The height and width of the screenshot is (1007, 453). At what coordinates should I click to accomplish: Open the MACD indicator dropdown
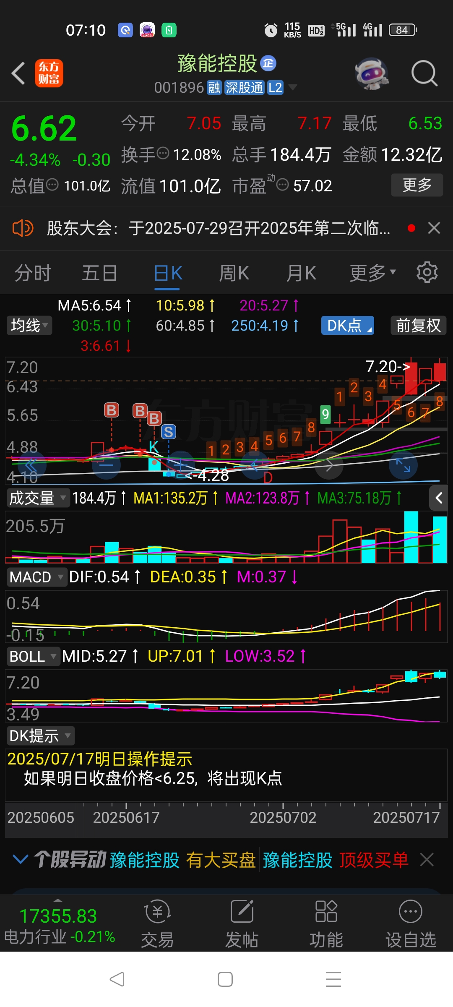pyautogui.click(x=36, y=577)
